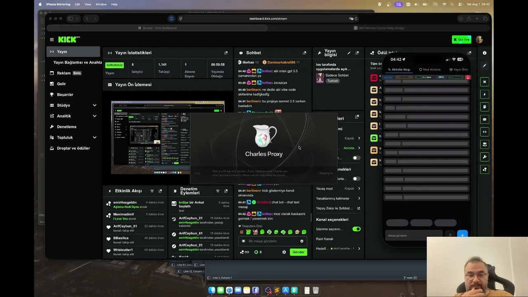Pop out the Yayın bilgisi panel
Screen dimensions: 528x297
coord(357,53)
